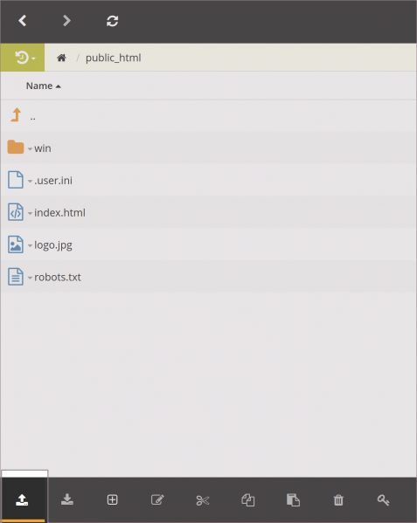Go to home directory via breadcrumb icon

click(61, 58)
